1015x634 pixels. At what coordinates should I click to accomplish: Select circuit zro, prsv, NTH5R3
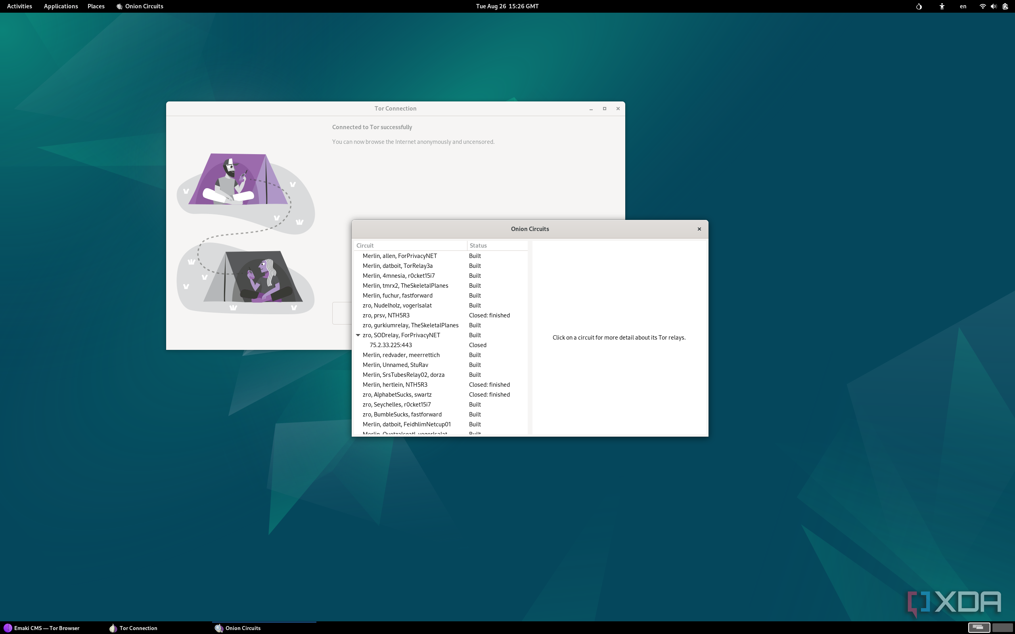click(440, 315)
